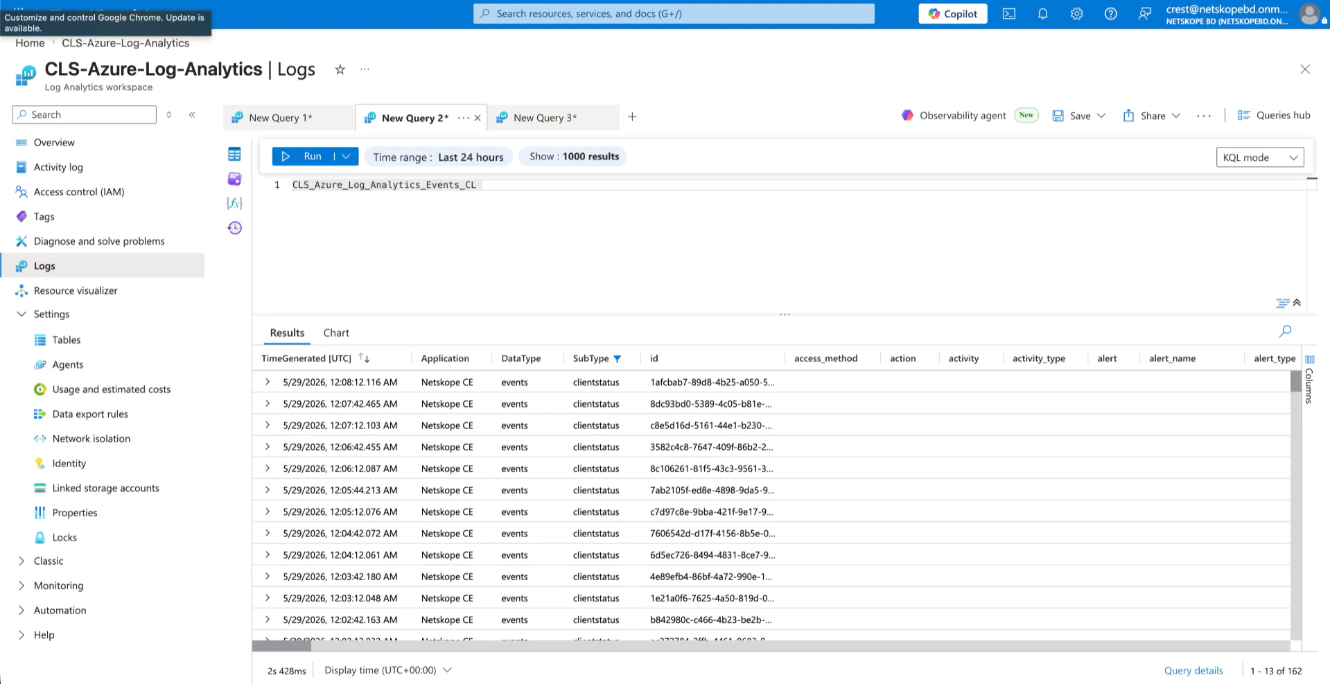Open portal settings gear
1330x684 pixels.
pyautogui.click(x=1076, y=14)
